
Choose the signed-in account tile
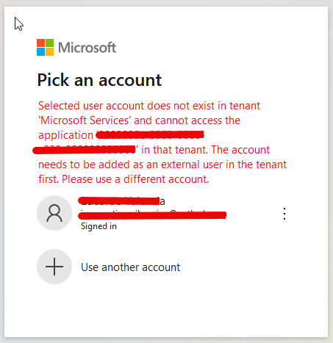point(162,213)
